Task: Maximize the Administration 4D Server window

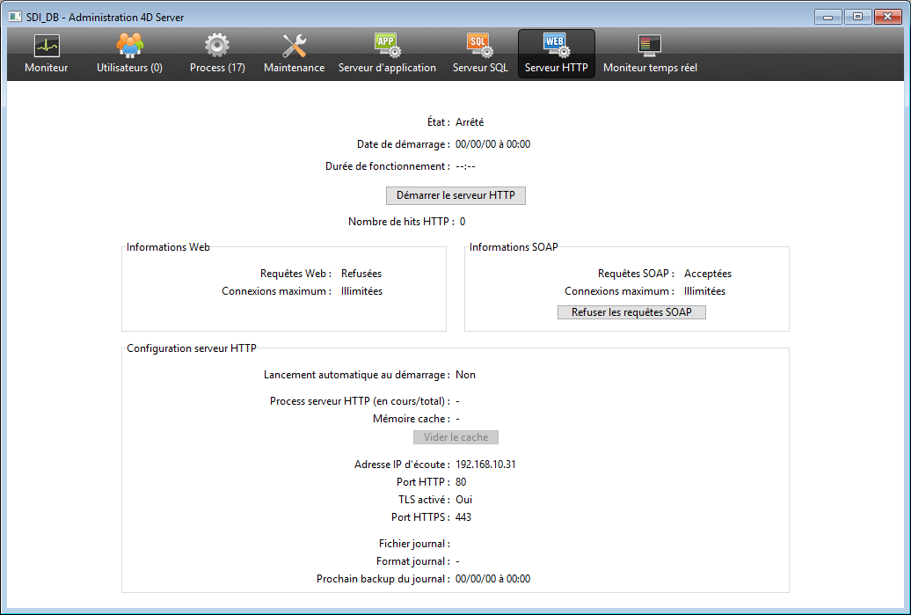Action: (856, 16)
